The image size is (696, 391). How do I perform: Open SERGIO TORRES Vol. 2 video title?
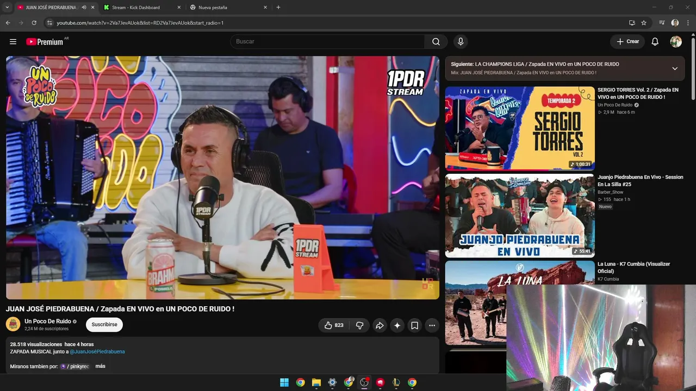coord(638,93)
